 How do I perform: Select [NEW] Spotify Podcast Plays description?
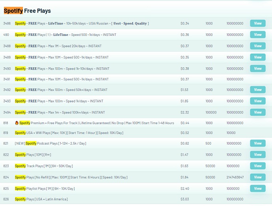pos(50,143)
